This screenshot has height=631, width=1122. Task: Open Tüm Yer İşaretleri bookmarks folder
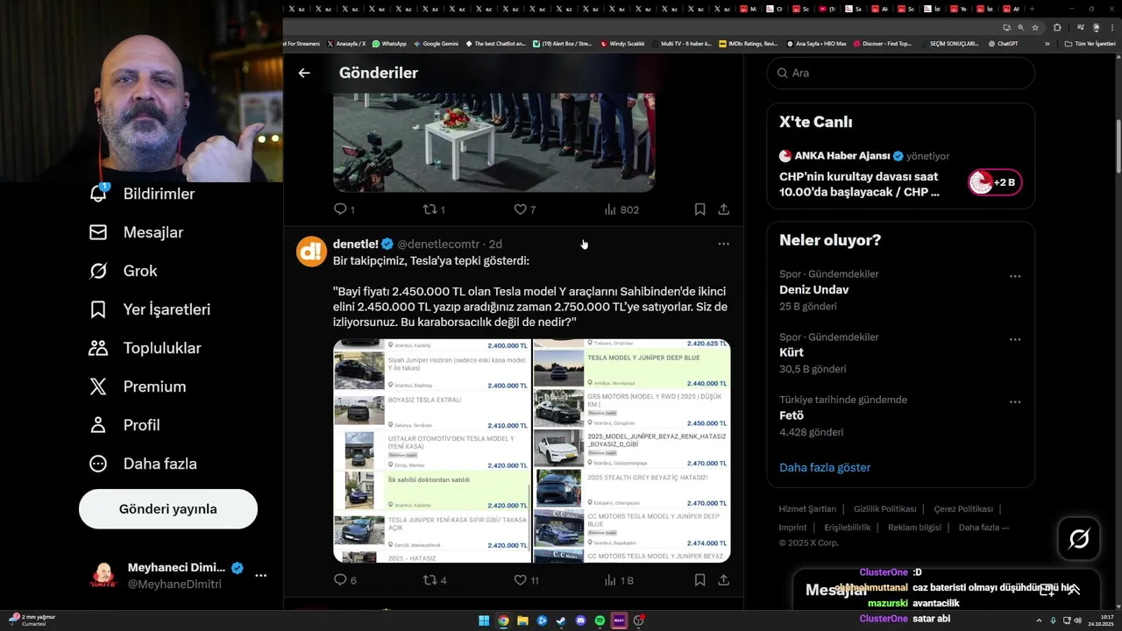1090,43
